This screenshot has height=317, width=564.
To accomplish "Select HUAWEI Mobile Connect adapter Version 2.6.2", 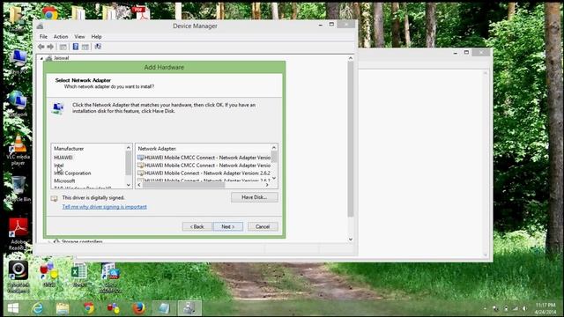I will point(204,173).
